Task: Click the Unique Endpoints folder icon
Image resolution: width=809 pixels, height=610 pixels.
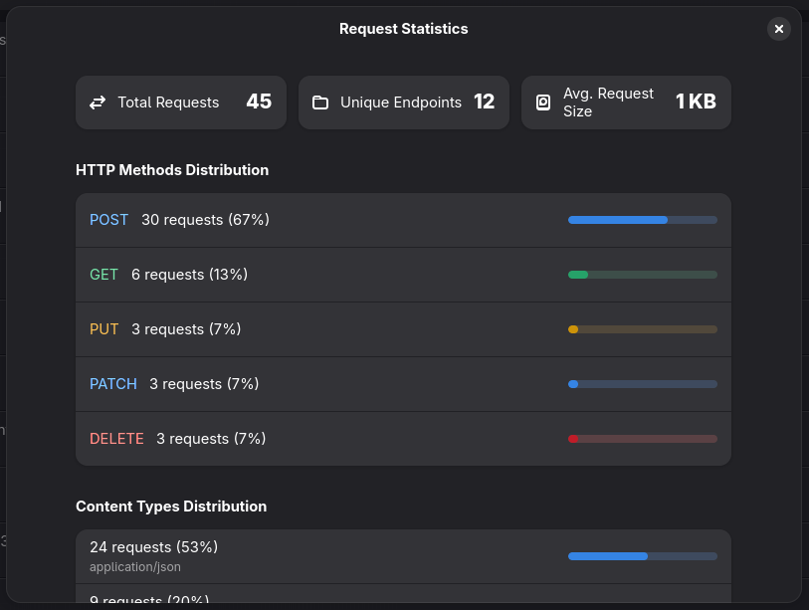Action: tap(320, 102)
